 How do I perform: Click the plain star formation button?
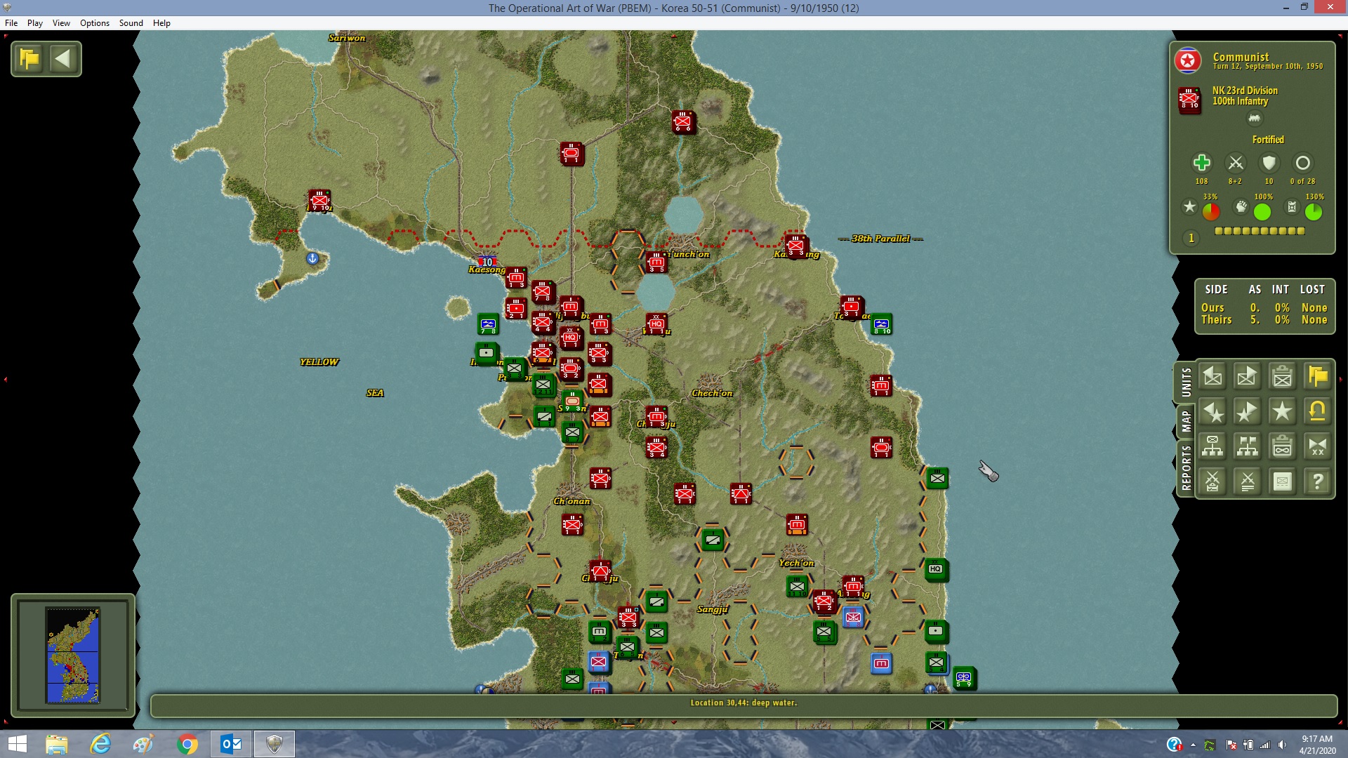pos(1282,412)
